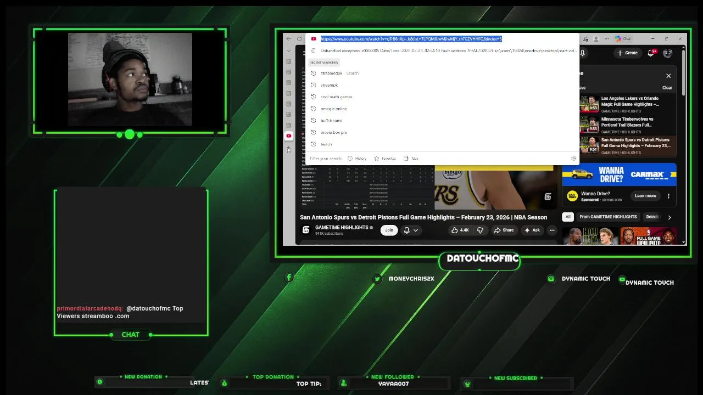
Task: Open the CarMax ad options menu
Action: tap(668, 196)
